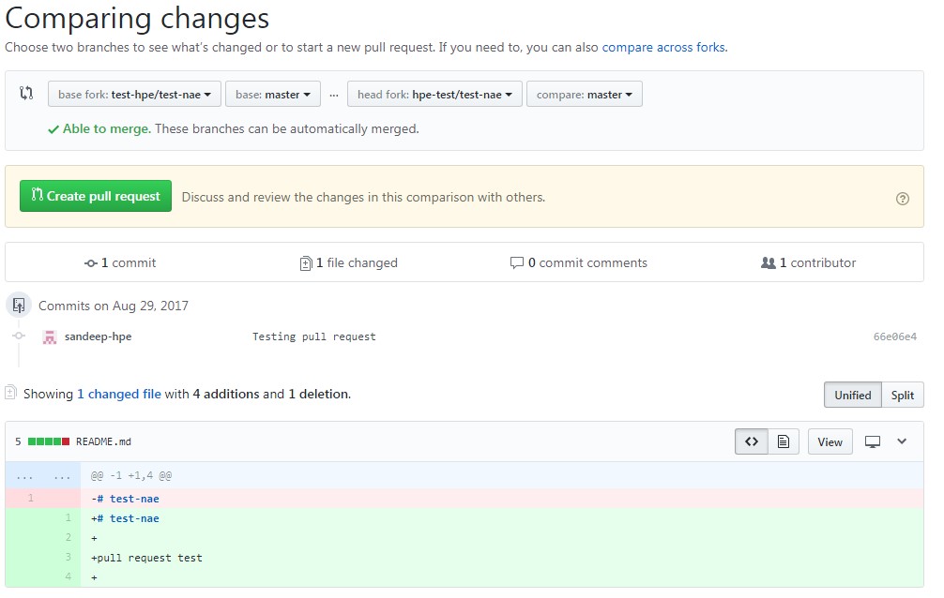Click the compare arrows icon beside base fork
Image resolution: width=944 pixels, height=598 pixels.
[x=26, y=93]
